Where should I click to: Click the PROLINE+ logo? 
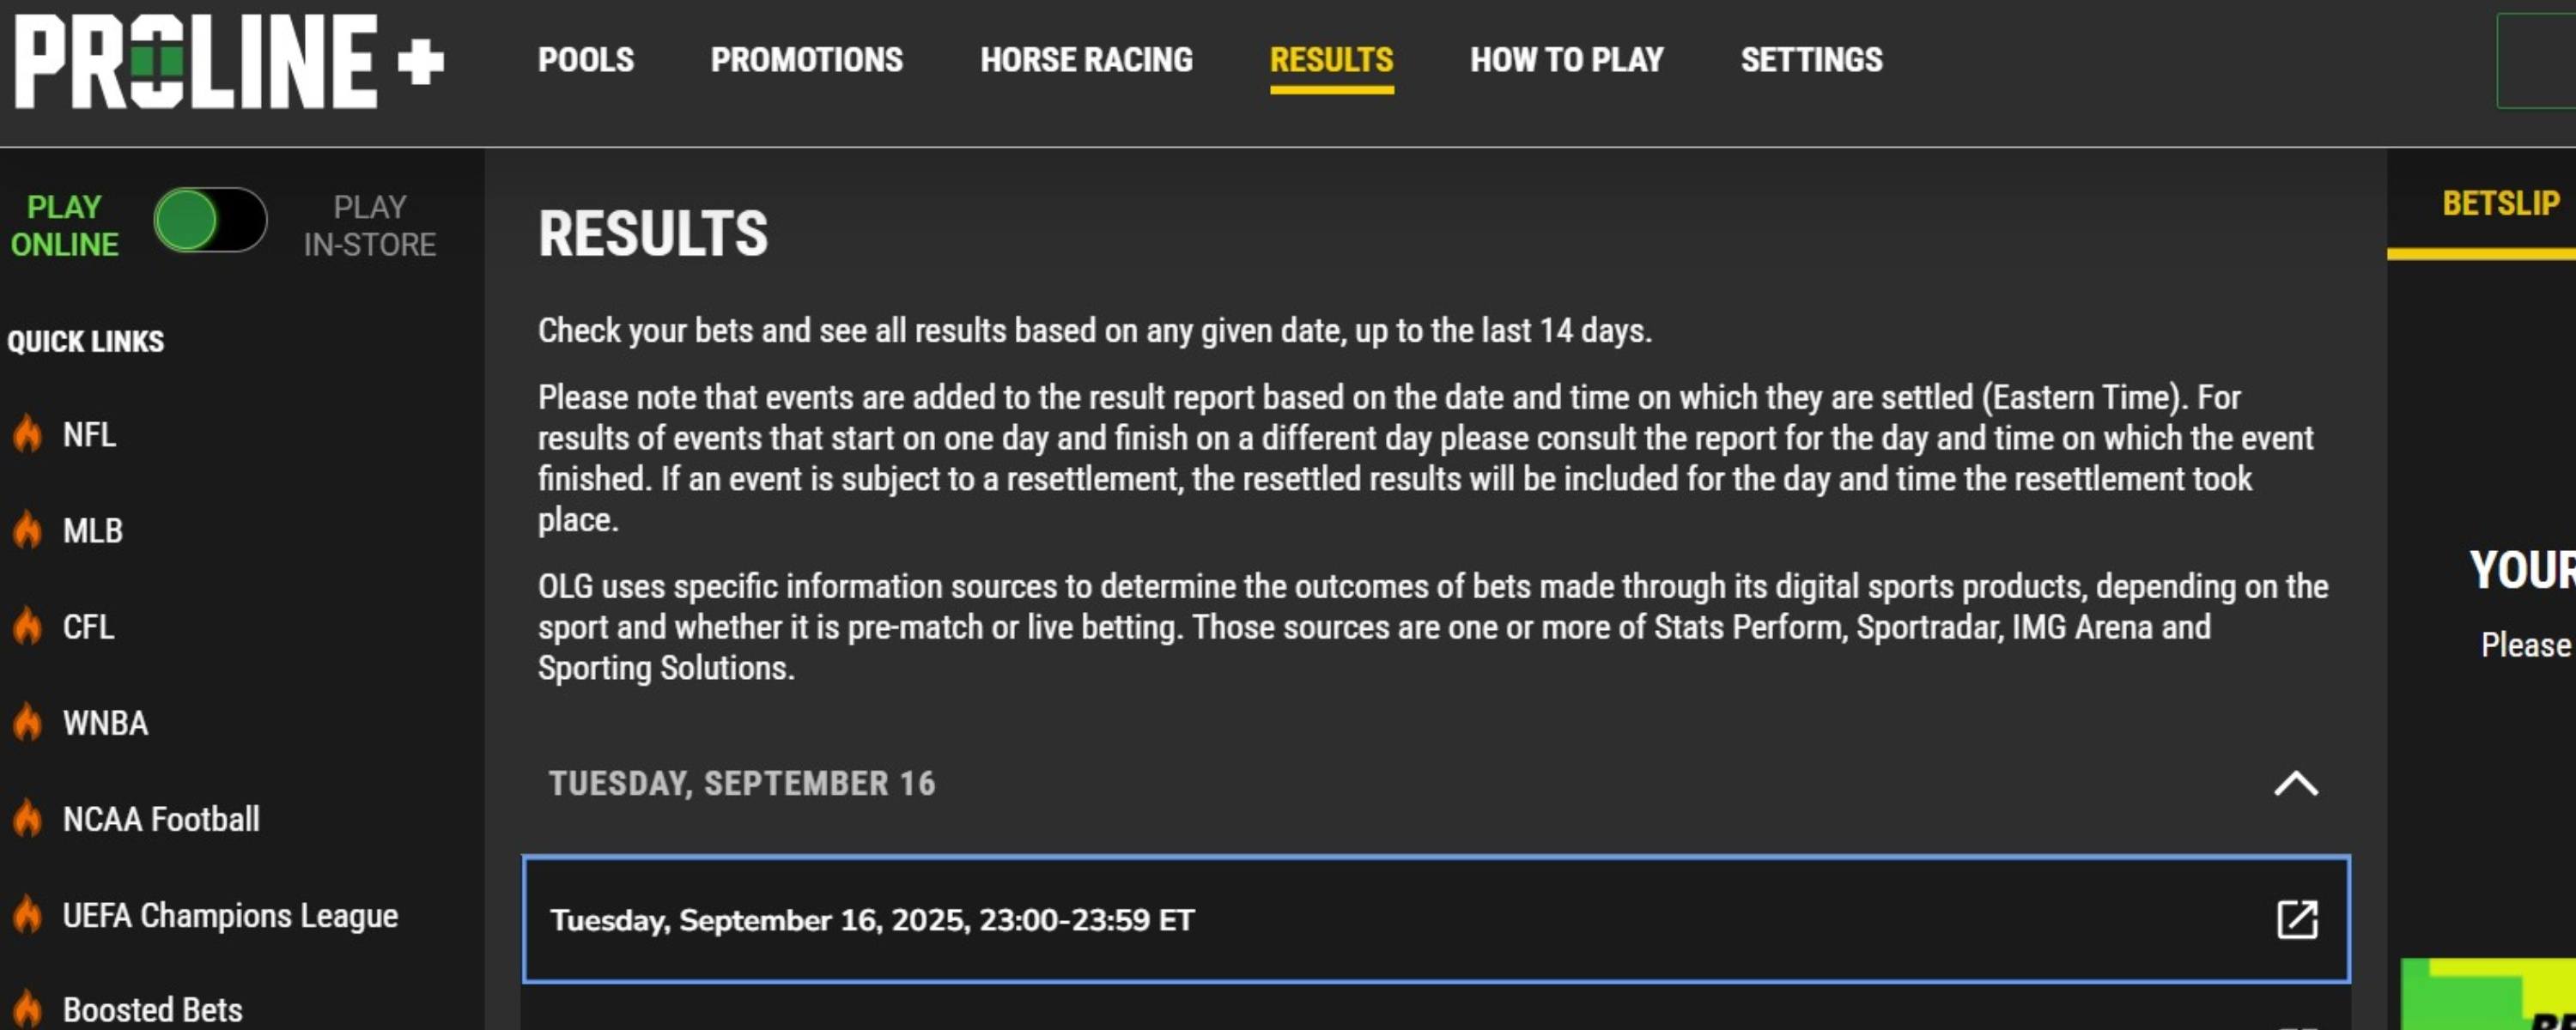pos(229,61)
